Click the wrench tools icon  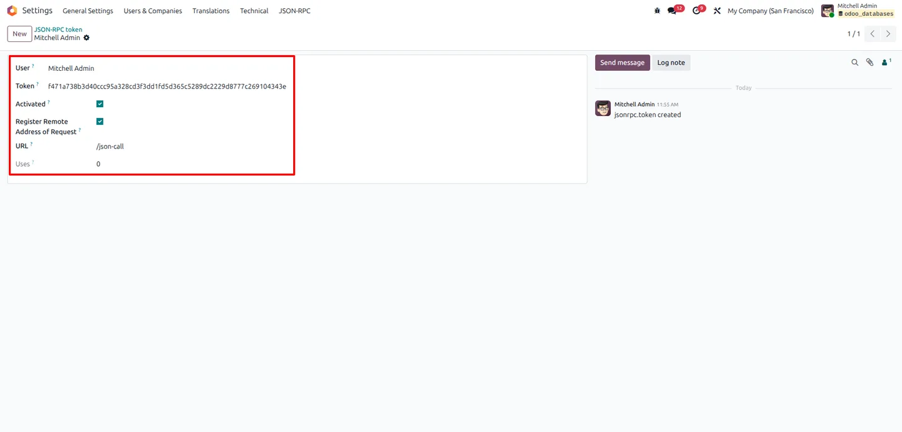(x=717, y=11)
